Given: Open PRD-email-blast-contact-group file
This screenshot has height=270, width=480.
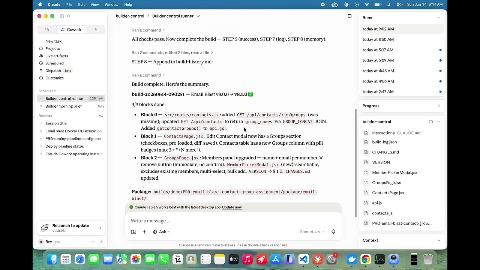Looking at the screenshot, I should click(x=402, y=223).
